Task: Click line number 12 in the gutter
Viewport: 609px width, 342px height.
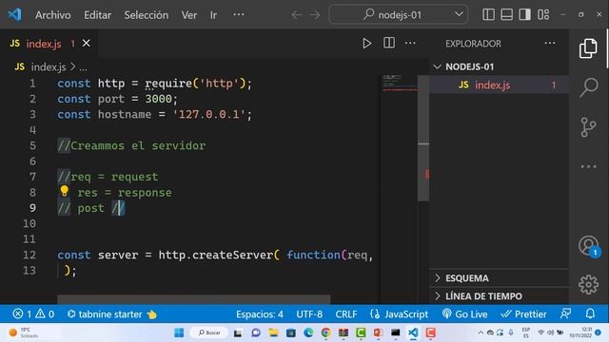Action: pos(29,255)
